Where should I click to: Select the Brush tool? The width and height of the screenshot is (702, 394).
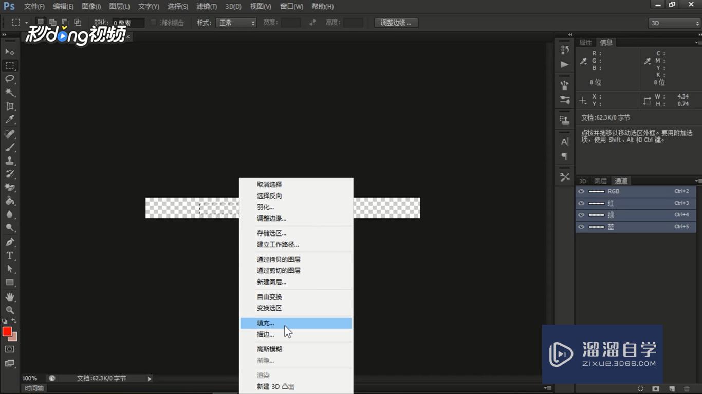[10, 147]
